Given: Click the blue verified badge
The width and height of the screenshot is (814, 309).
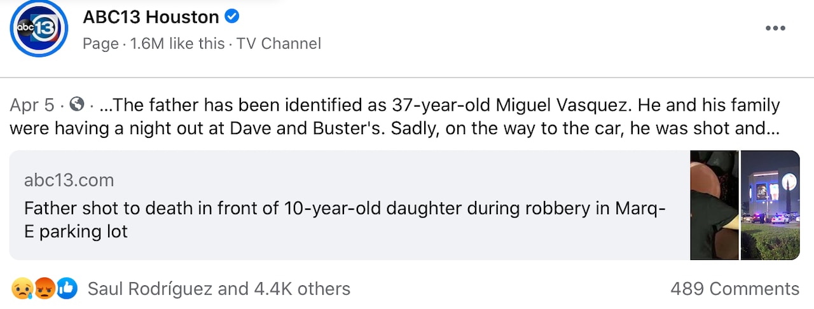Looking at the screenshot, I should [232, 17].
